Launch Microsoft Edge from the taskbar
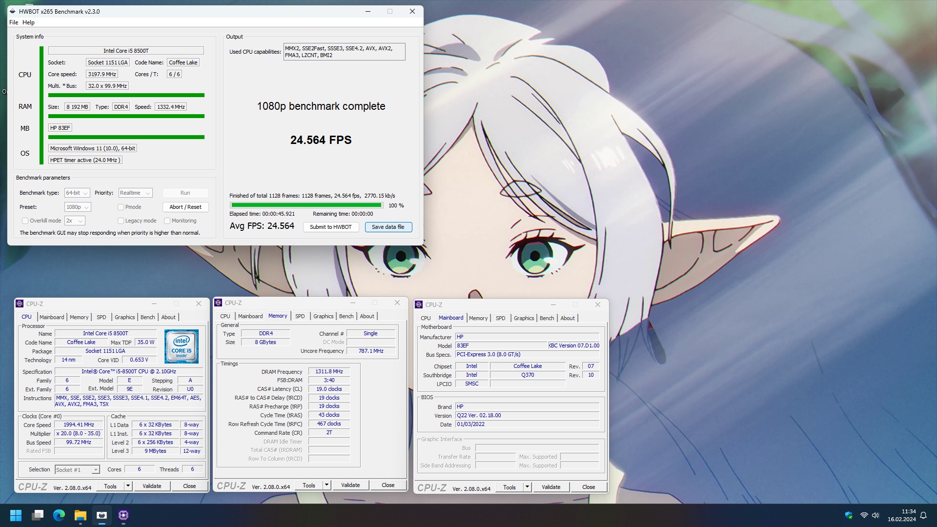This screenshot has height=527, width=937. 59,515
